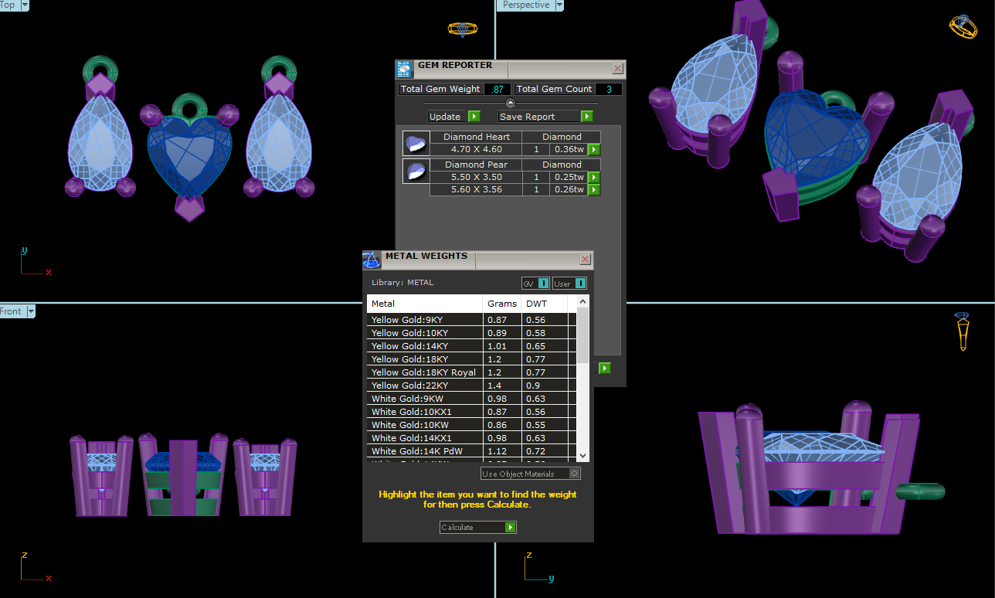
Task: Click the Diamond Heart gem thumbnail
Action: click(x=416, y=144)
